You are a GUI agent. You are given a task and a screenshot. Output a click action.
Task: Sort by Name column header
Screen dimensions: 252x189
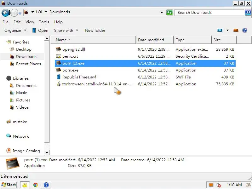(x=93, y=40)
